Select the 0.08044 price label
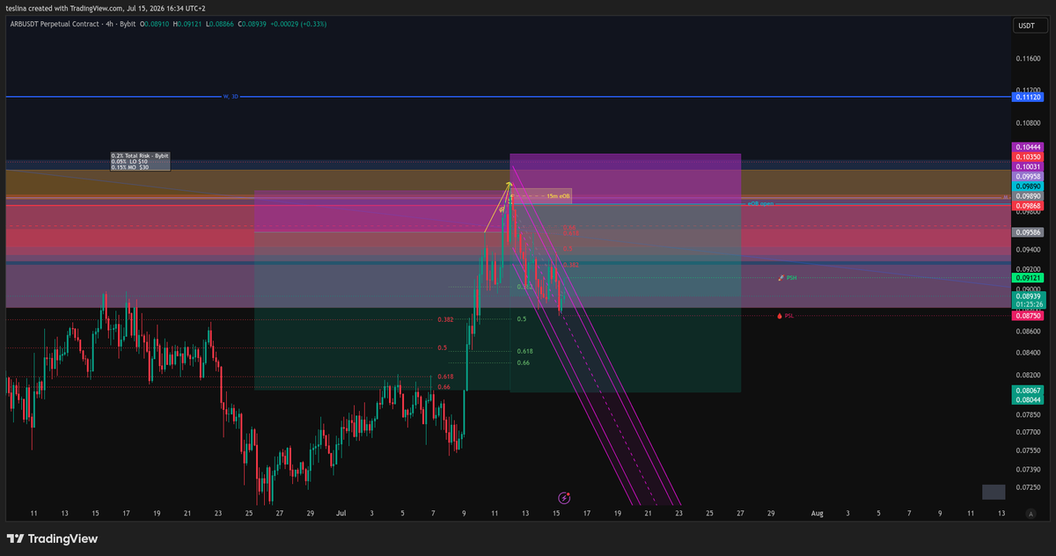 (x=1028, y=399)
